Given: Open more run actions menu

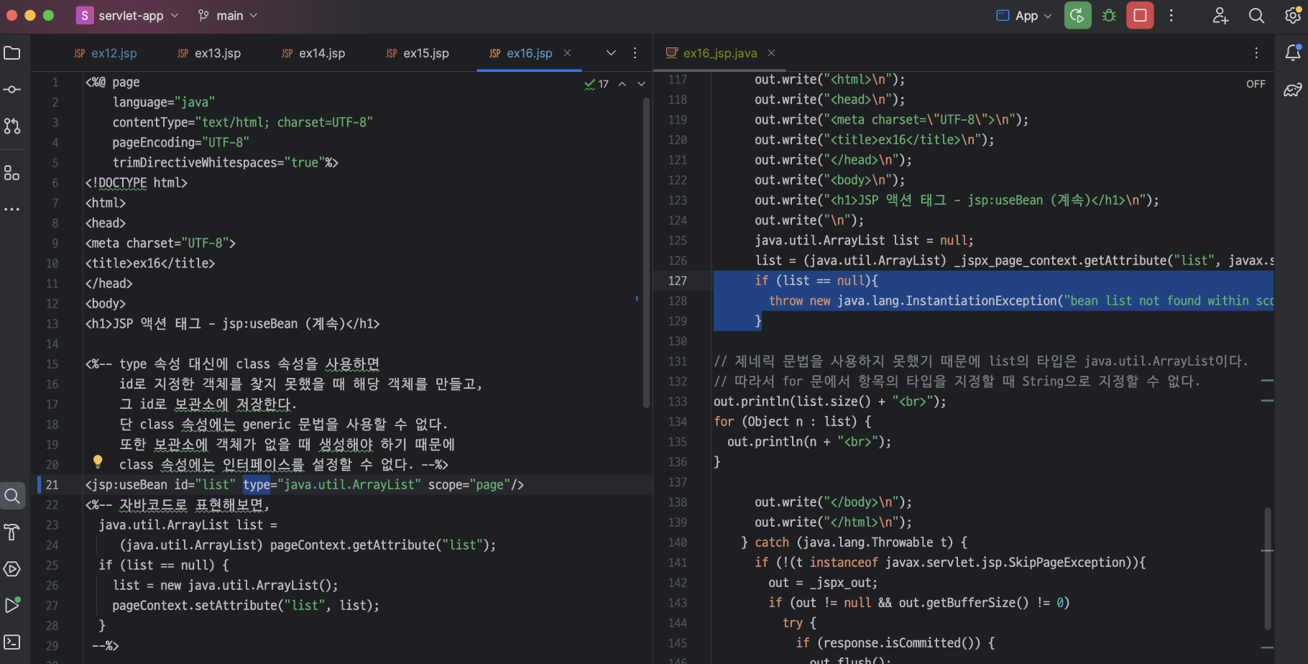Looking at the screenshot, I should point(1171,15).
